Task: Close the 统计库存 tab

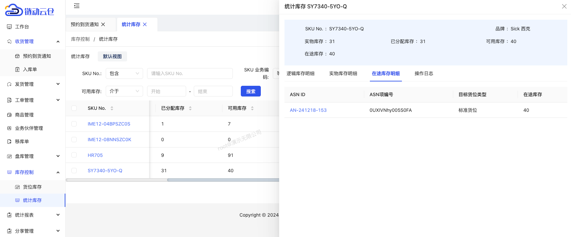Action: click(145, 24)
